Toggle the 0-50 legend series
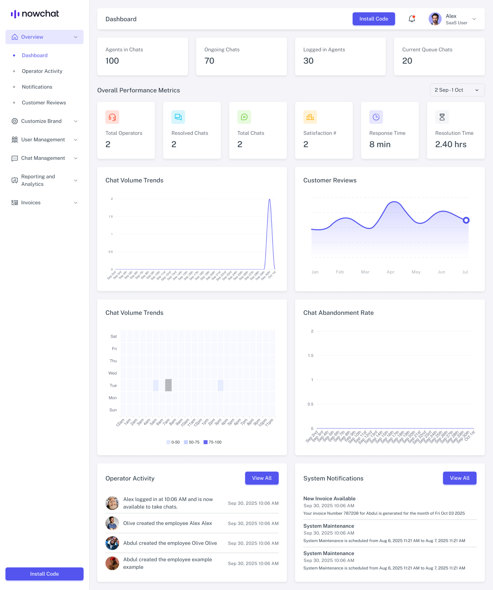The image size is (493, 590). pos(173,442)
